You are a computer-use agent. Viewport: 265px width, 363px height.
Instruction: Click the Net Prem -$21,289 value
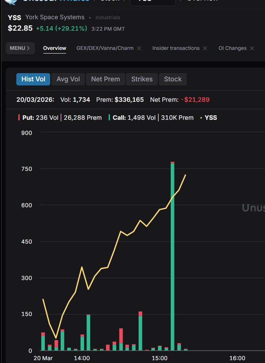pos(180,100)
